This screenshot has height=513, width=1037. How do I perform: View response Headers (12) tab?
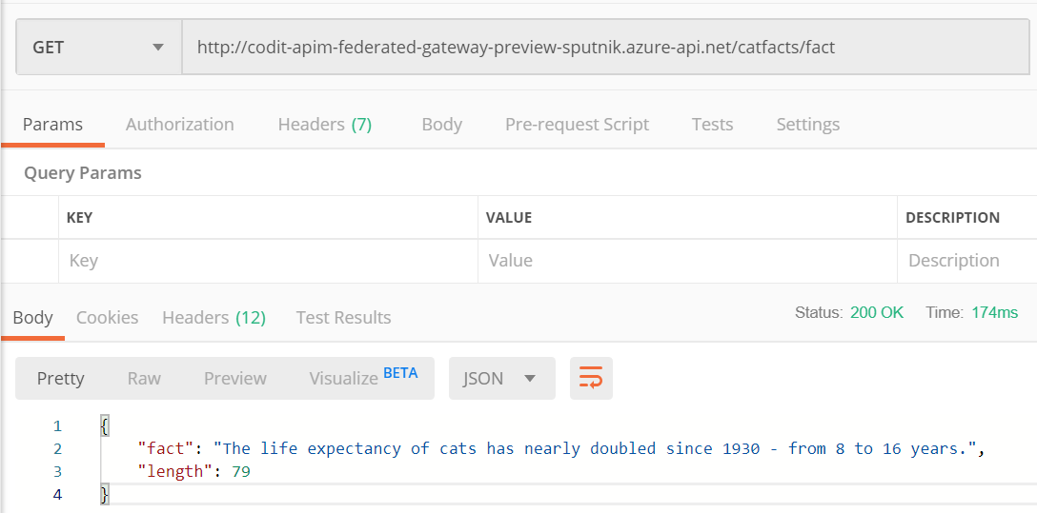coord(213,318)
